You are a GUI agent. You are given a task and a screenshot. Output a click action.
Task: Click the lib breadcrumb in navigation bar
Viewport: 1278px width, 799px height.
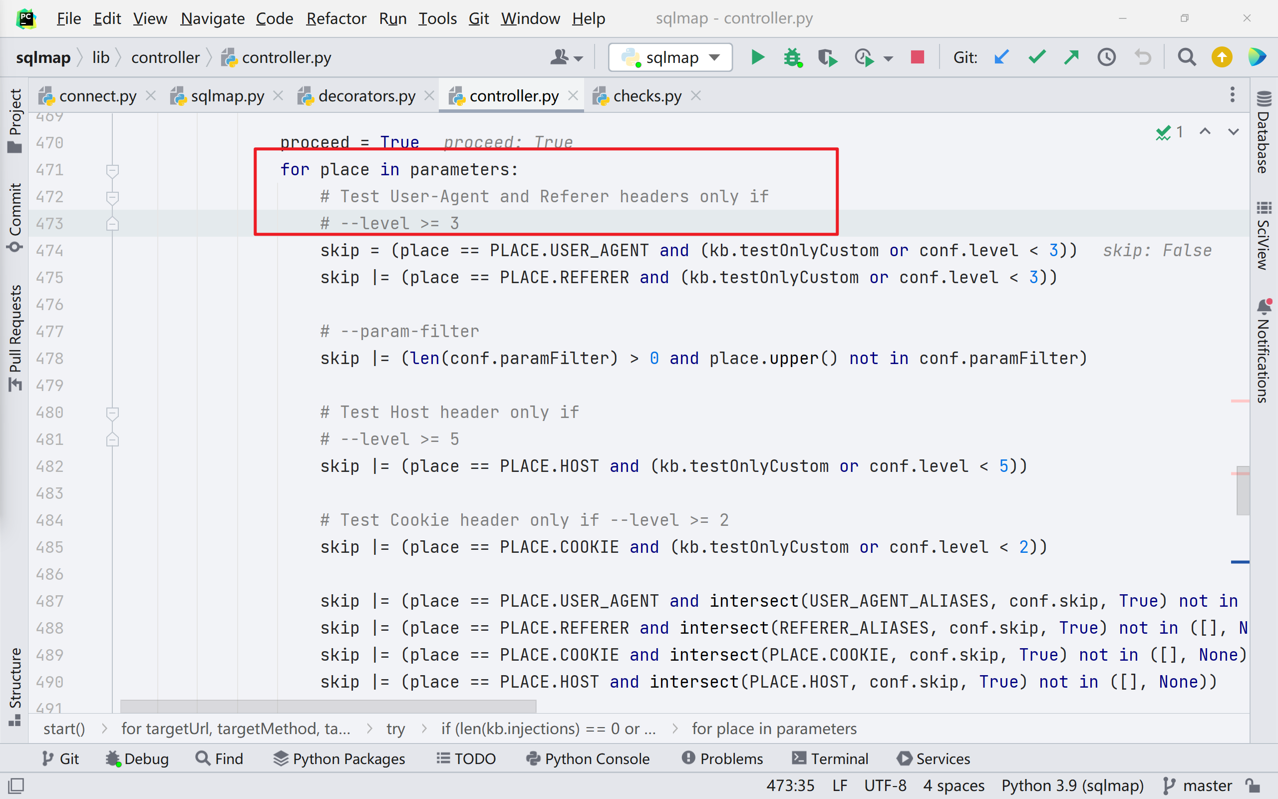(x=100, y=57)
